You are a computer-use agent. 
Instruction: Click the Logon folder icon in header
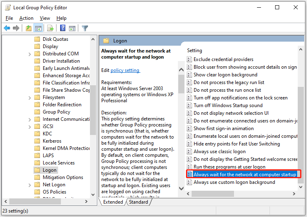(106, 41)
